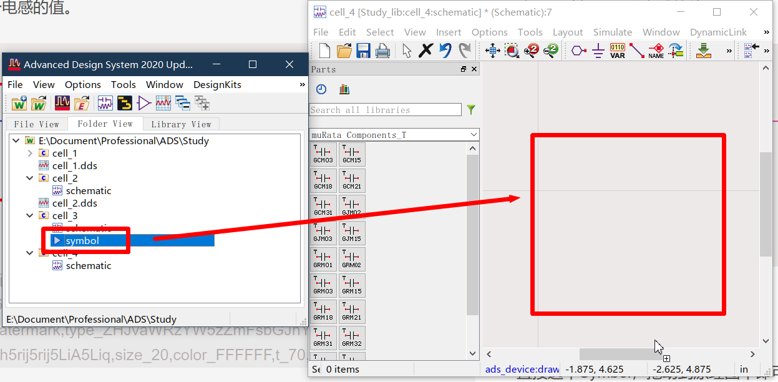Open workspace icon in ADS main toolbar
The image size is (778, 382).
coord(39,103)
